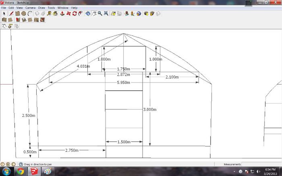Click the Zoom magnifier tool
Image resolution: width=282 pixels, height=176 pixels.
point(100,13)
